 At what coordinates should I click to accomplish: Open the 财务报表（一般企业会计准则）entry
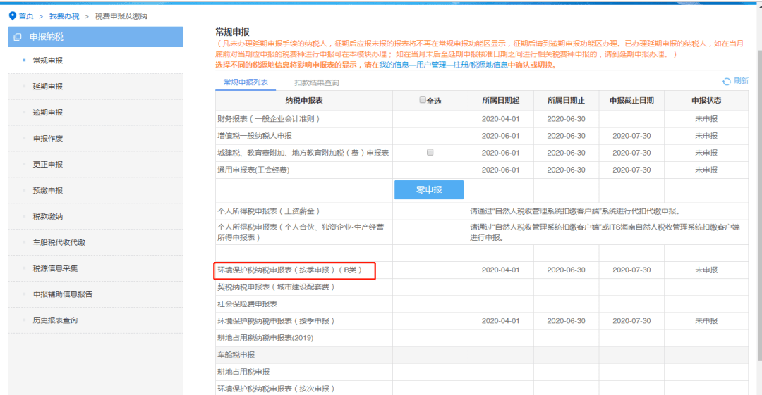point(268,119)
